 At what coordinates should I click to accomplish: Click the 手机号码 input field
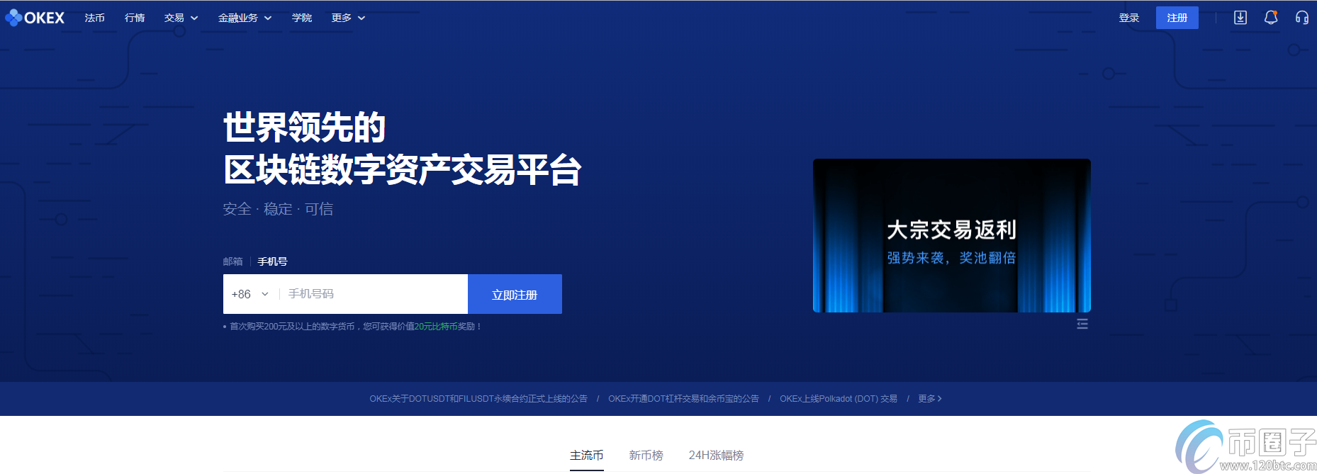pyautogui.click(x=372, y=294)
